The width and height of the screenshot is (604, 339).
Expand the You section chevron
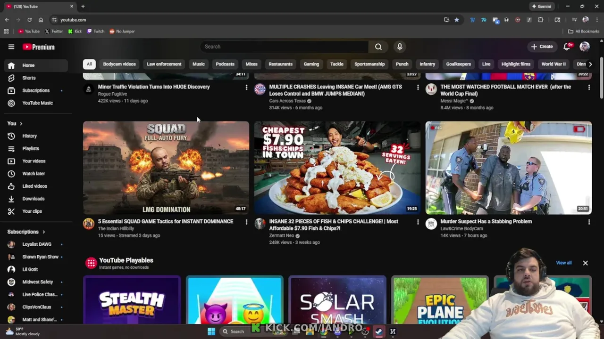21,123
